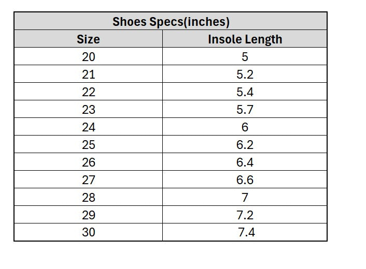The width and height of the screenshot is (366, 269).
Task: Choose the size 26 cell
Action: (88, 162)
